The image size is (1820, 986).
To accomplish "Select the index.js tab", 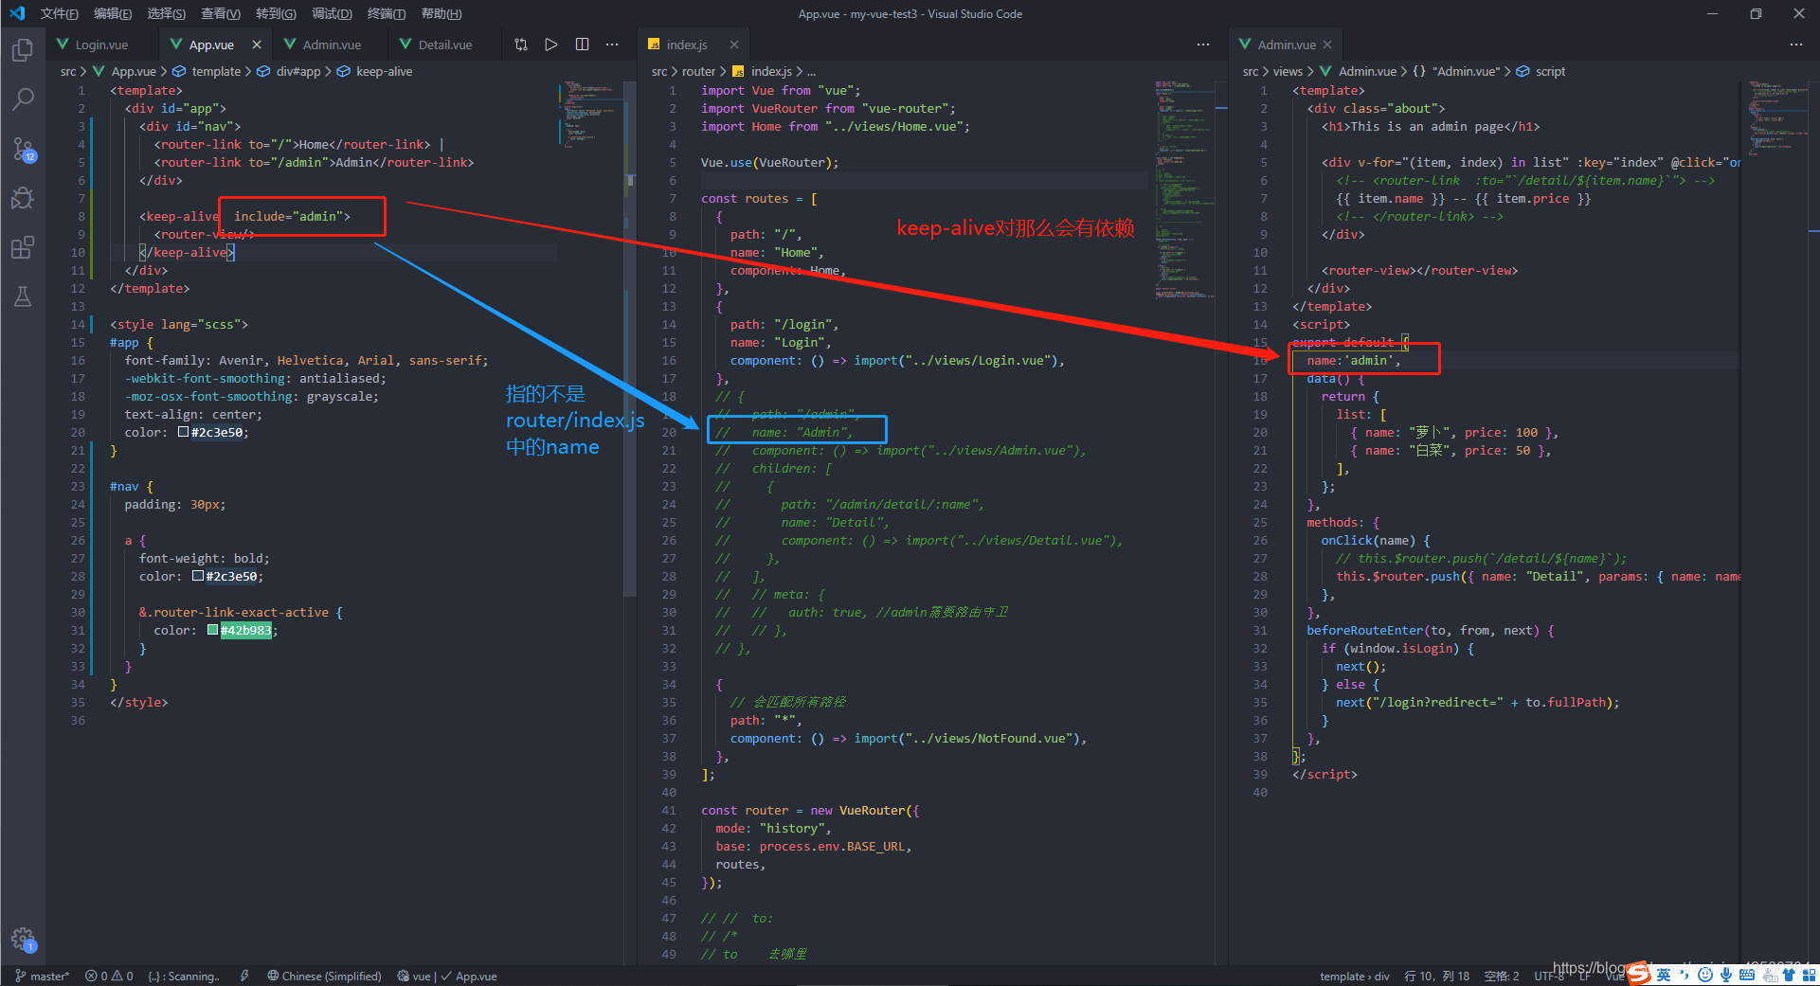I will click(x=687, y=45).
